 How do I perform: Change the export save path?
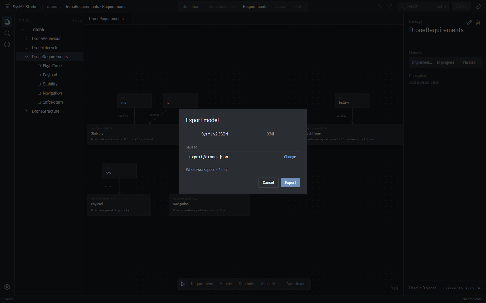point(290,157)
